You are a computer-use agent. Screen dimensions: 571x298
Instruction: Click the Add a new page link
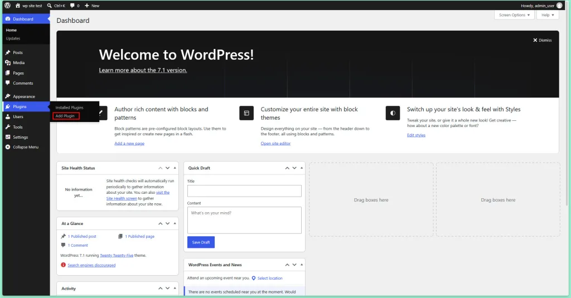(x=129, y=143)
